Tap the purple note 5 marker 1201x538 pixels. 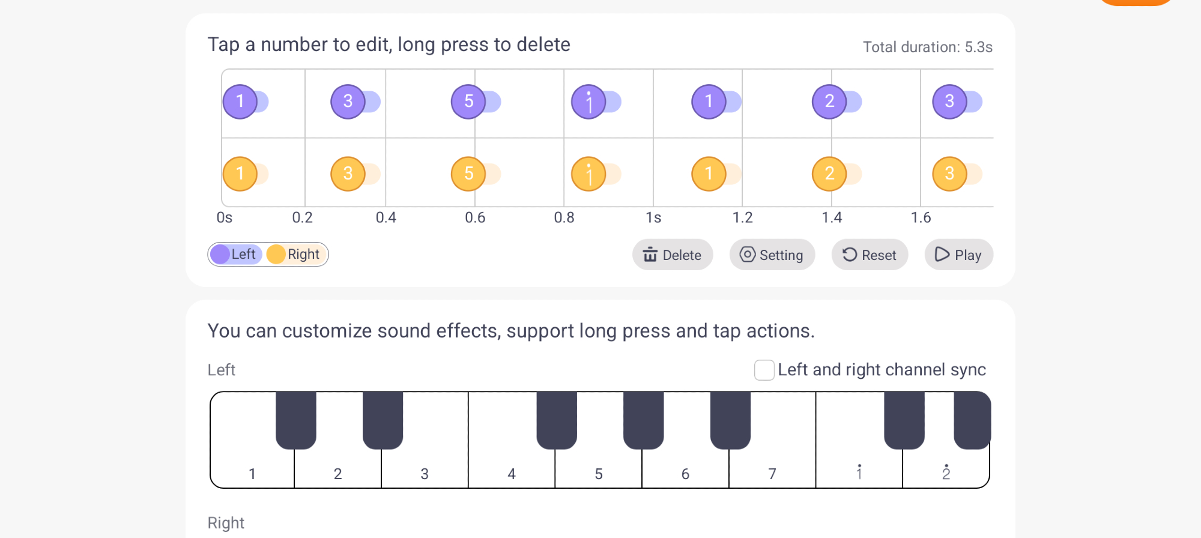point(468,101)
